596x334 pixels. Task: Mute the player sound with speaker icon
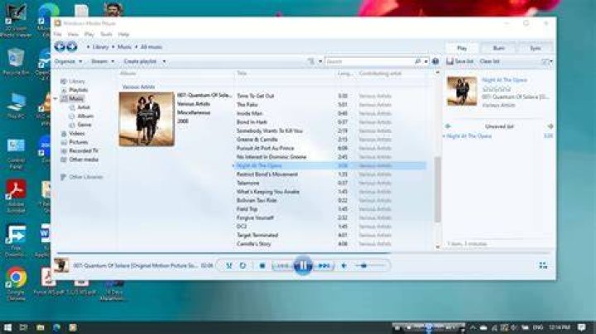pyautogui.click(x=344, y=265)
